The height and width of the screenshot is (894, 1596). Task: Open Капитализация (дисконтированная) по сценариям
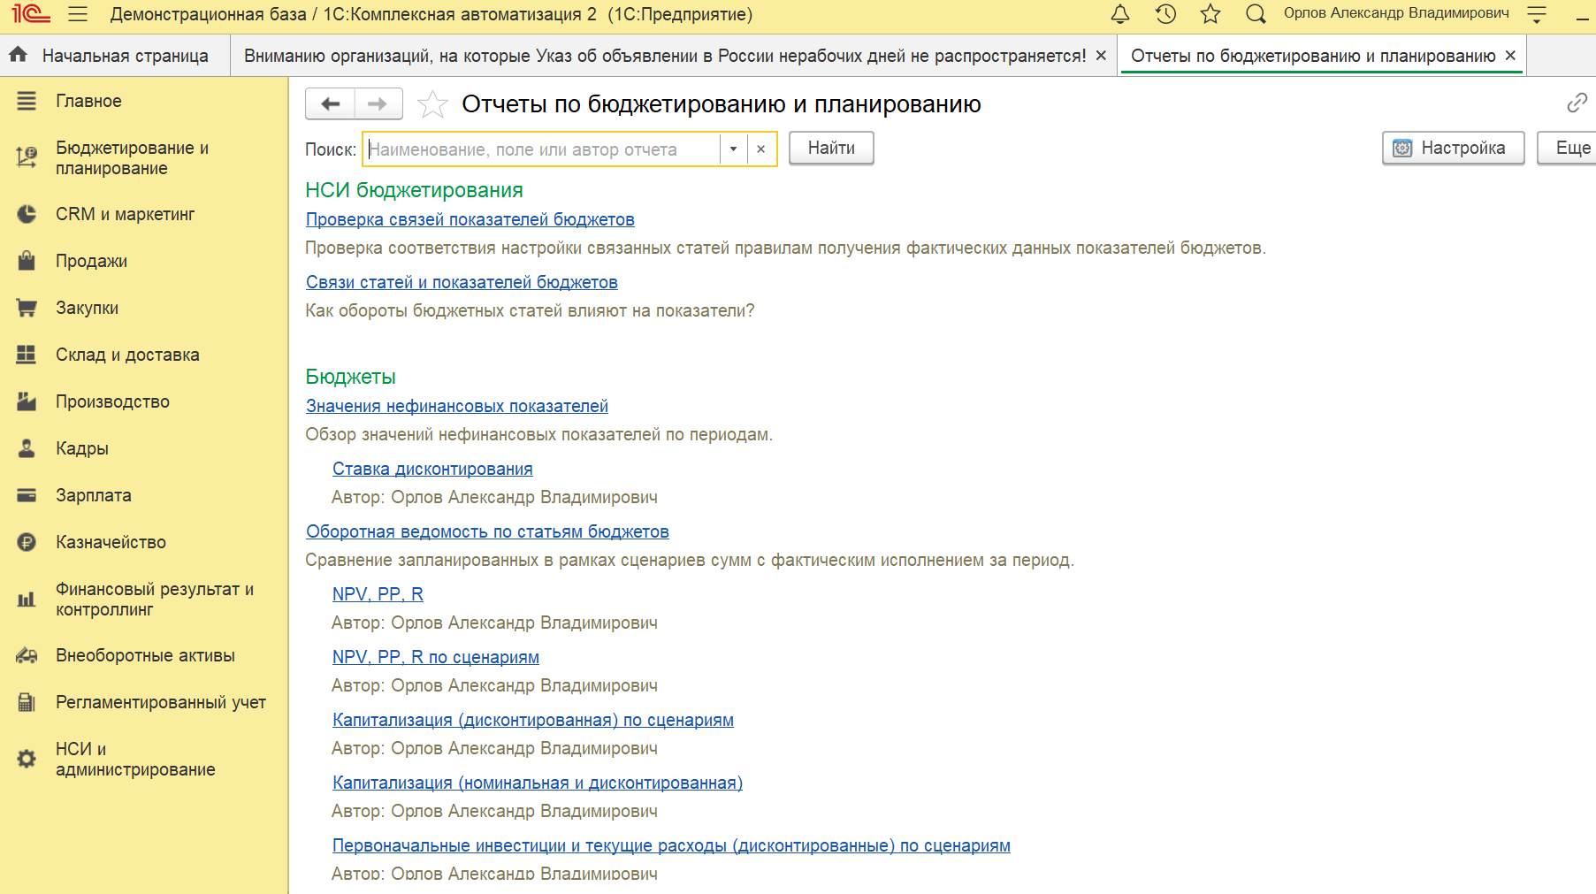point(533,720)
